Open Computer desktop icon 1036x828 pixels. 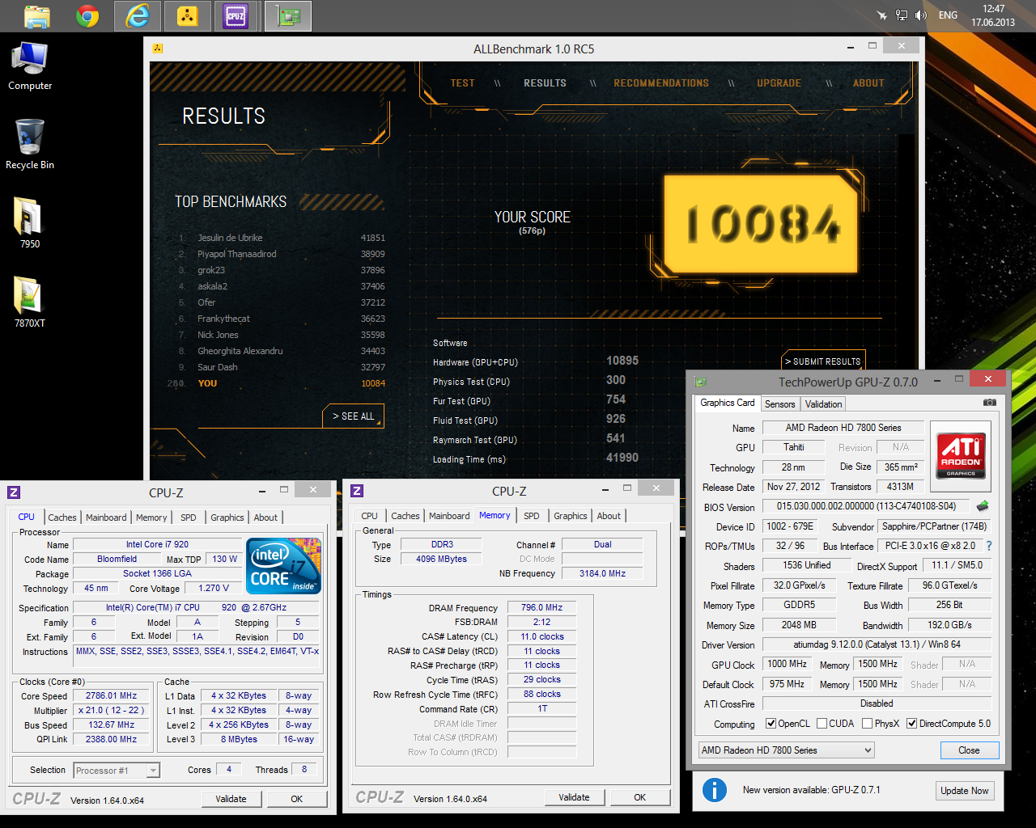pyautogui.click(x=30, y=66)
